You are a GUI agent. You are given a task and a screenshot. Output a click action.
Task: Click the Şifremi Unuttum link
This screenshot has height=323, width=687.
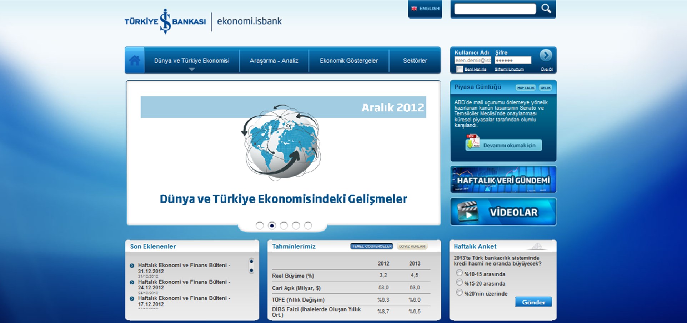[x=509, y=69]
